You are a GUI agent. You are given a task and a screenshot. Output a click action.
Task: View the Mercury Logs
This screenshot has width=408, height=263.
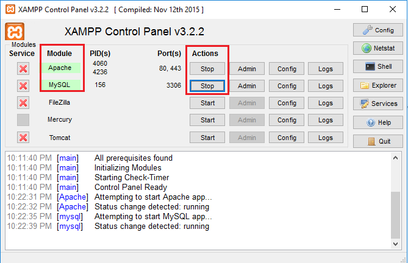tap(326, 120)
